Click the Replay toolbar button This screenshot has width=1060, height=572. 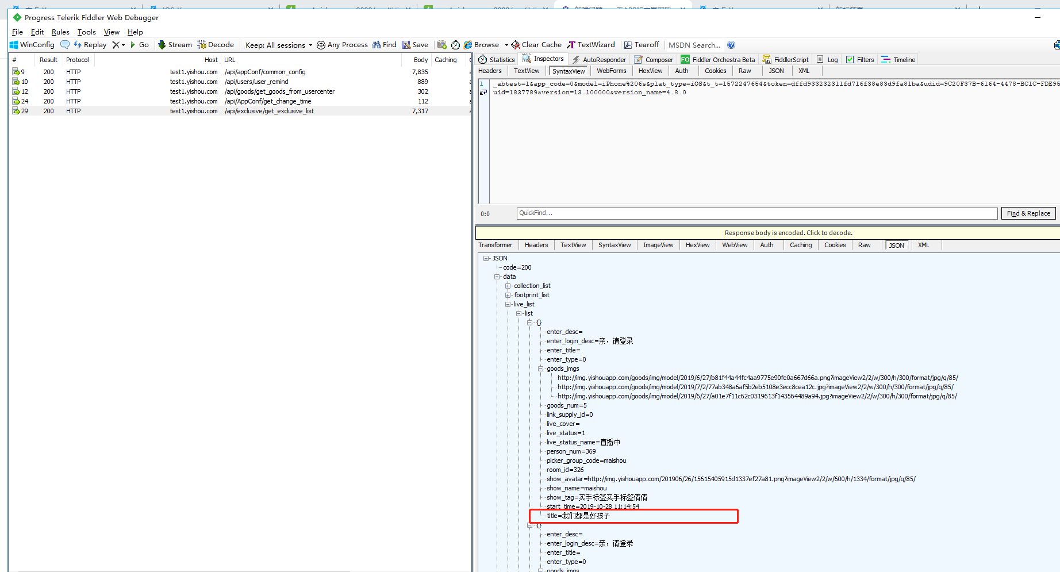point(90,45)
